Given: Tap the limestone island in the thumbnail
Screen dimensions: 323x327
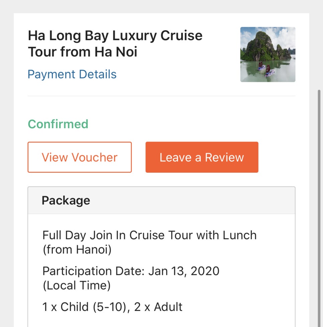Looking at the screenshot, I should (x=261, y=46).
